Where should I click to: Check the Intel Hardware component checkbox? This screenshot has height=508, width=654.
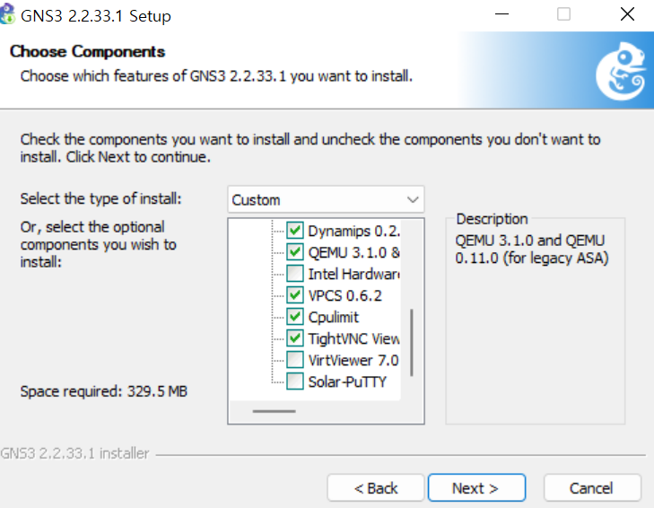tap(295, 274)
